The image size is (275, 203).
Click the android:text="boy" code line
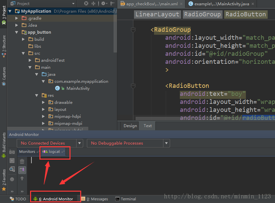213,94
